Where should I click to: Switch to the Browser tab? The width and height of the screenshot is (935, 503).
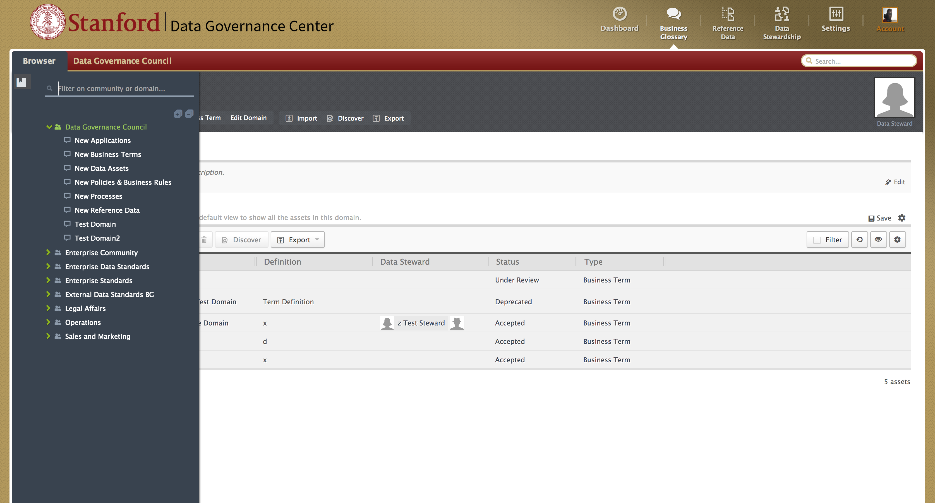[x=39, y=61]
